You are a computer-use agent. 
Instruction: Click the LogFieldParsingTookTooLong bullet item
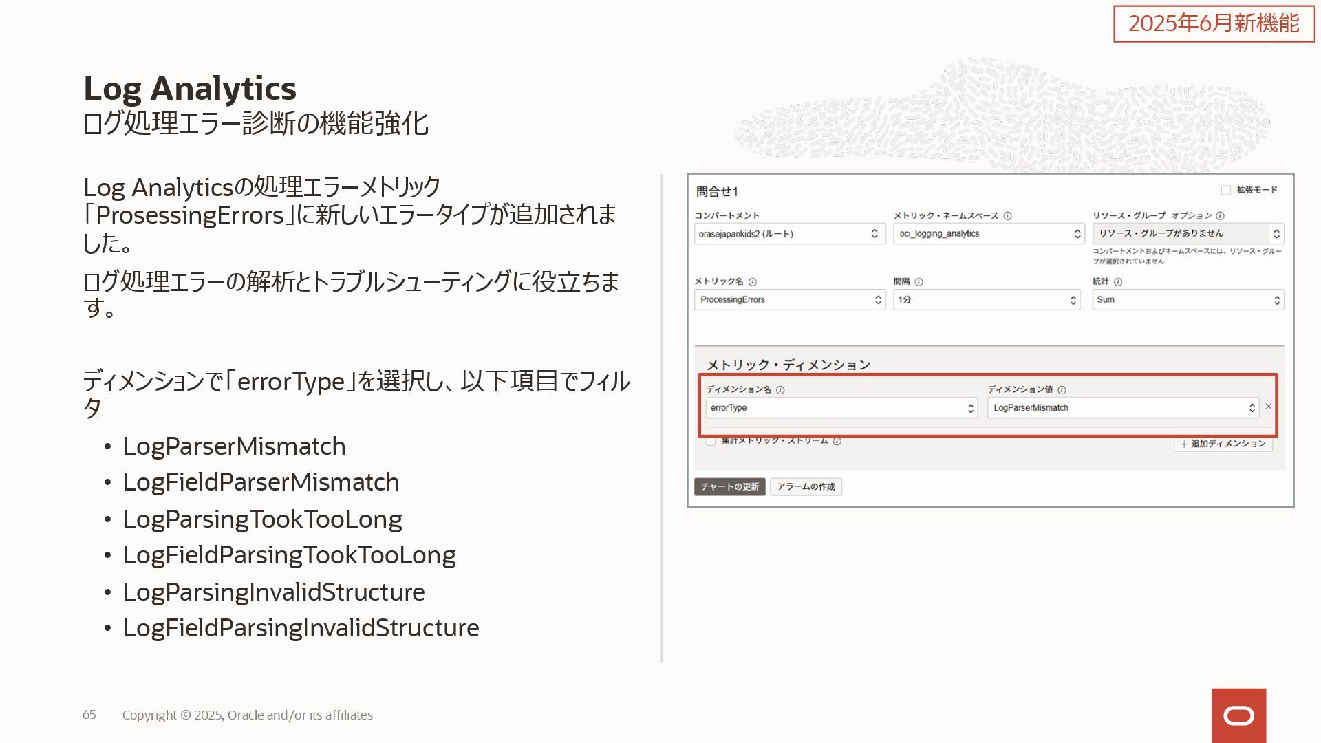tap(289, 555)
